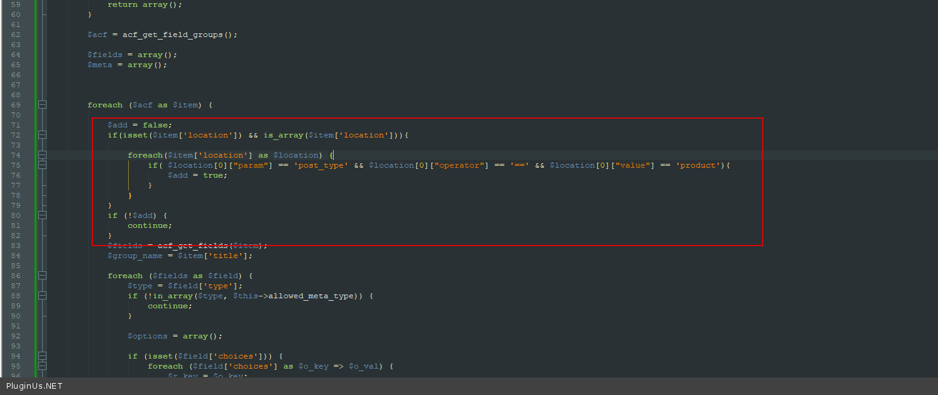Screen dimensions: 938x395
Task: Collapse the location foreach fold at line 74
Action: pyautogui.click(x=42, y=155)
